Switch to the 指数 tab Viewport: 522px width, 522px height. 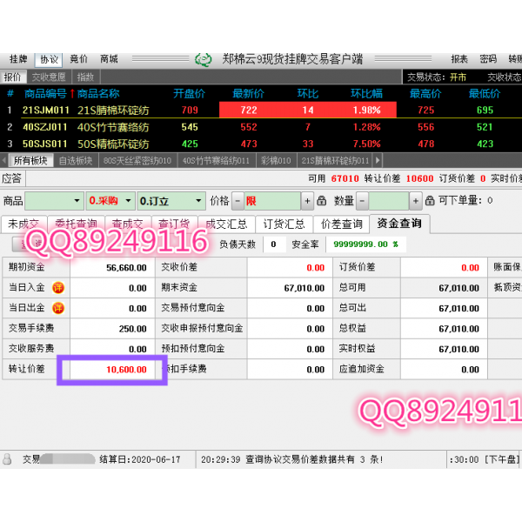(x=85, y=77)
